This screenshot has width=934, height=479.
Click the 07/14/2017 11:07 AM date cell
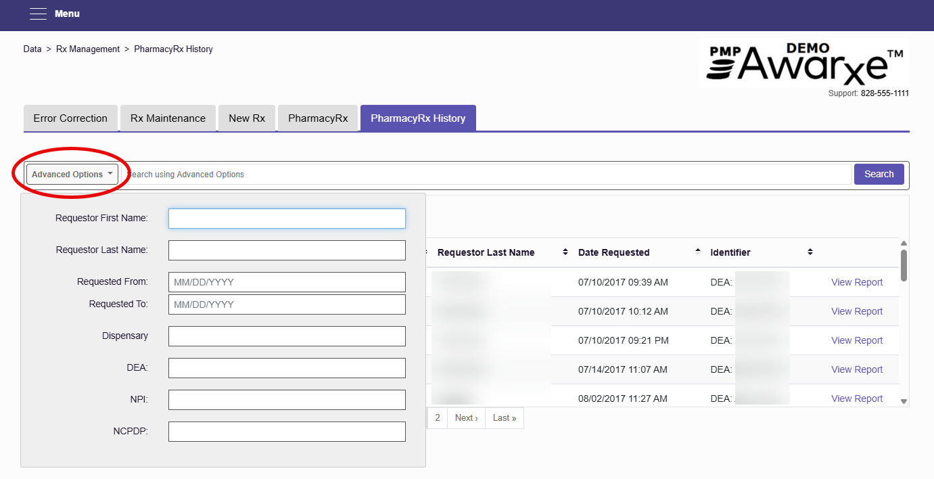pyautogui.click(x=623, y=369)
